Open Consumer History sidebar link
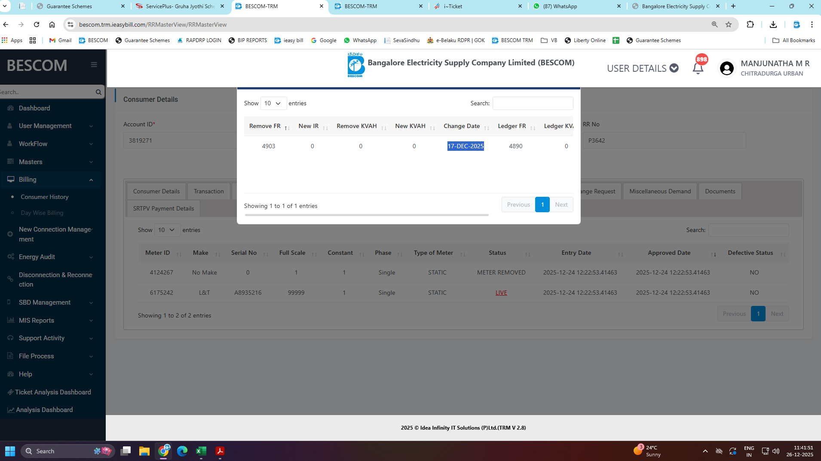This screenshot has width=821, height=461. [x=45, y=197]
